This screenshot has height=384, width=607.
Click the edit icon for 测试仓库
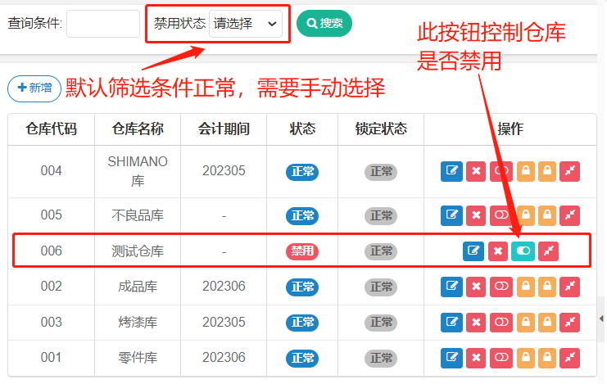473,251
